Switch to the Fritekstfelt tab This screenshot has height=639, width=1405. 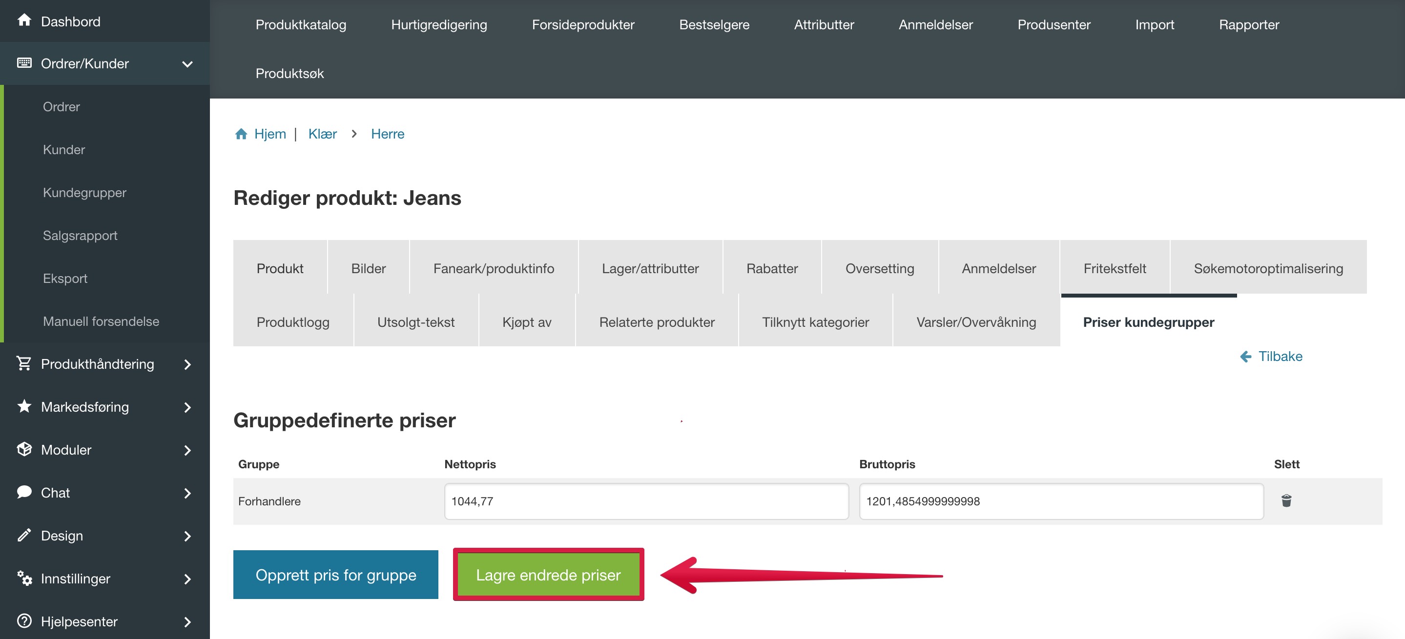(x=1115, y=267)
